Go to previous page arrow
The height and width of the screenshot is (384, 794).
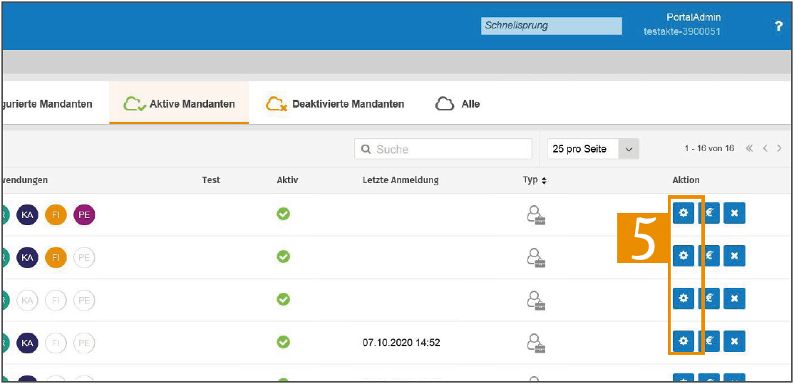[765, 148]
